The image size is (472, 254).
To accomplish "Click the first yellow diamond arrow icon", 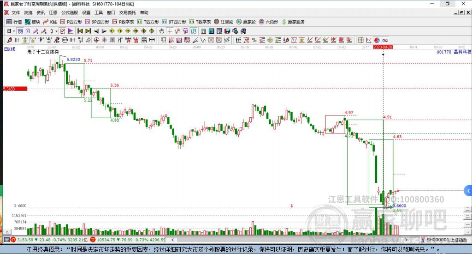I will [x=112, y=31].
